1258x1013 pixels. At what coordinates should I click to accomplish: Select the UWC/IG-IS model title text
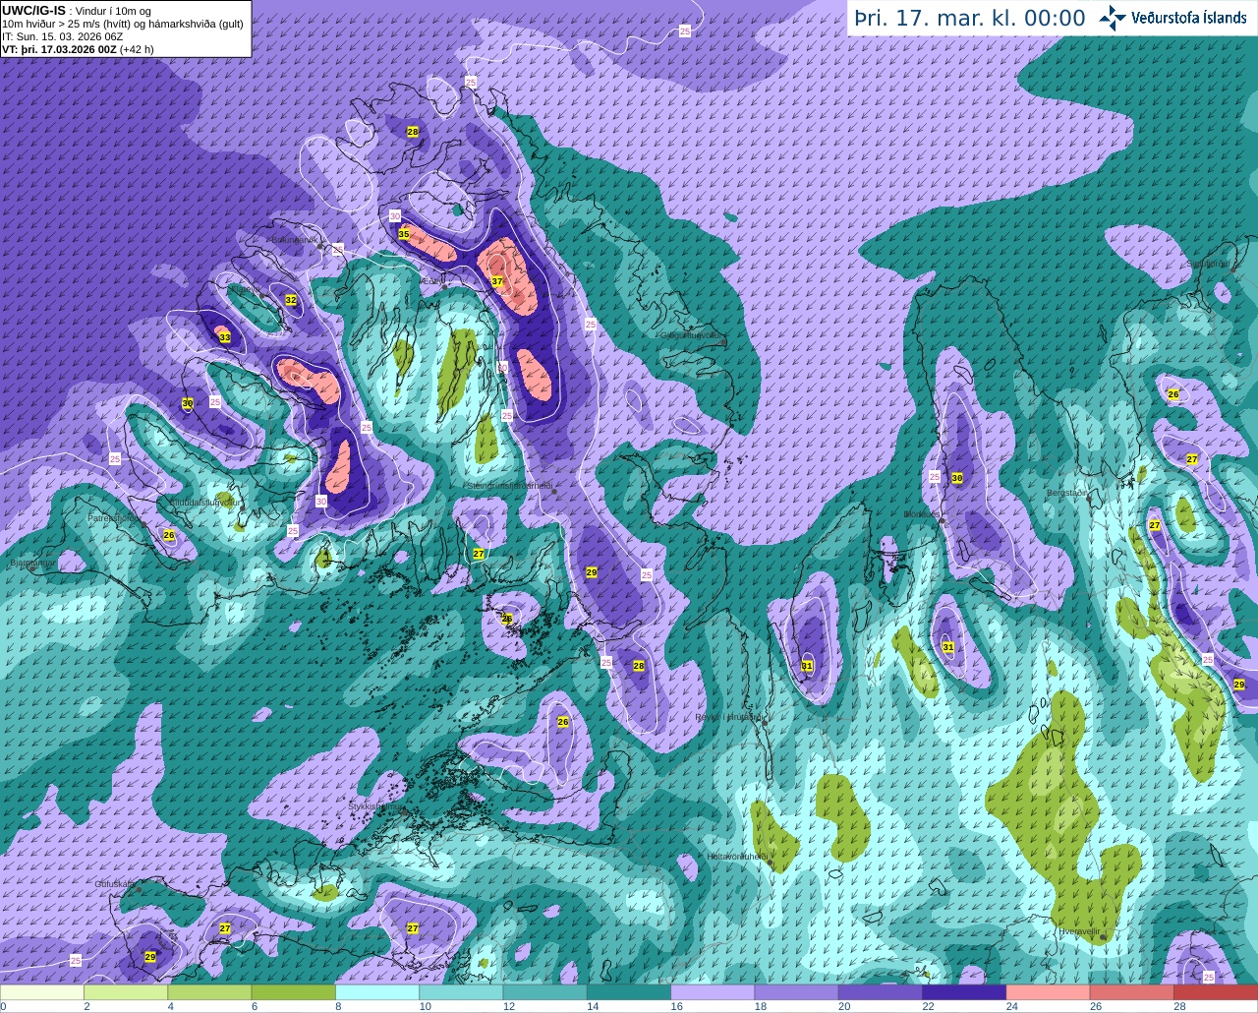tap(34, 10)
